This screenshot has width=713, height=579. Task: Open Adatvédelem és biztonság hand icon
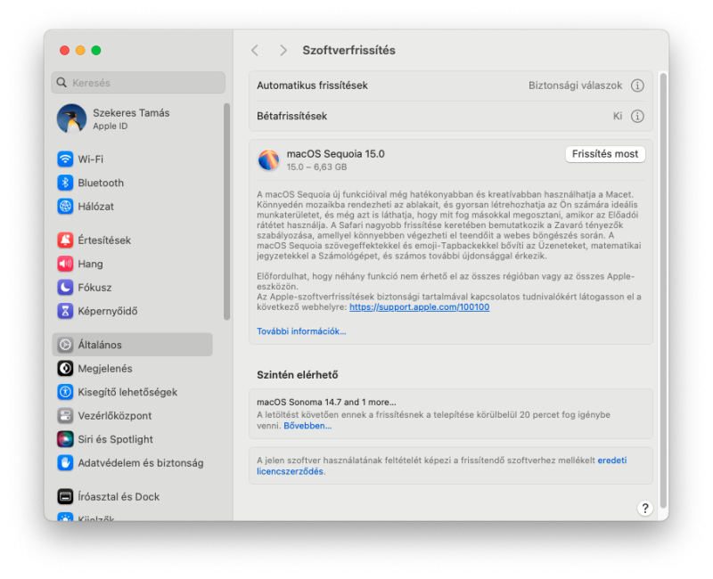pyautogui.click(x=65, y=462)
